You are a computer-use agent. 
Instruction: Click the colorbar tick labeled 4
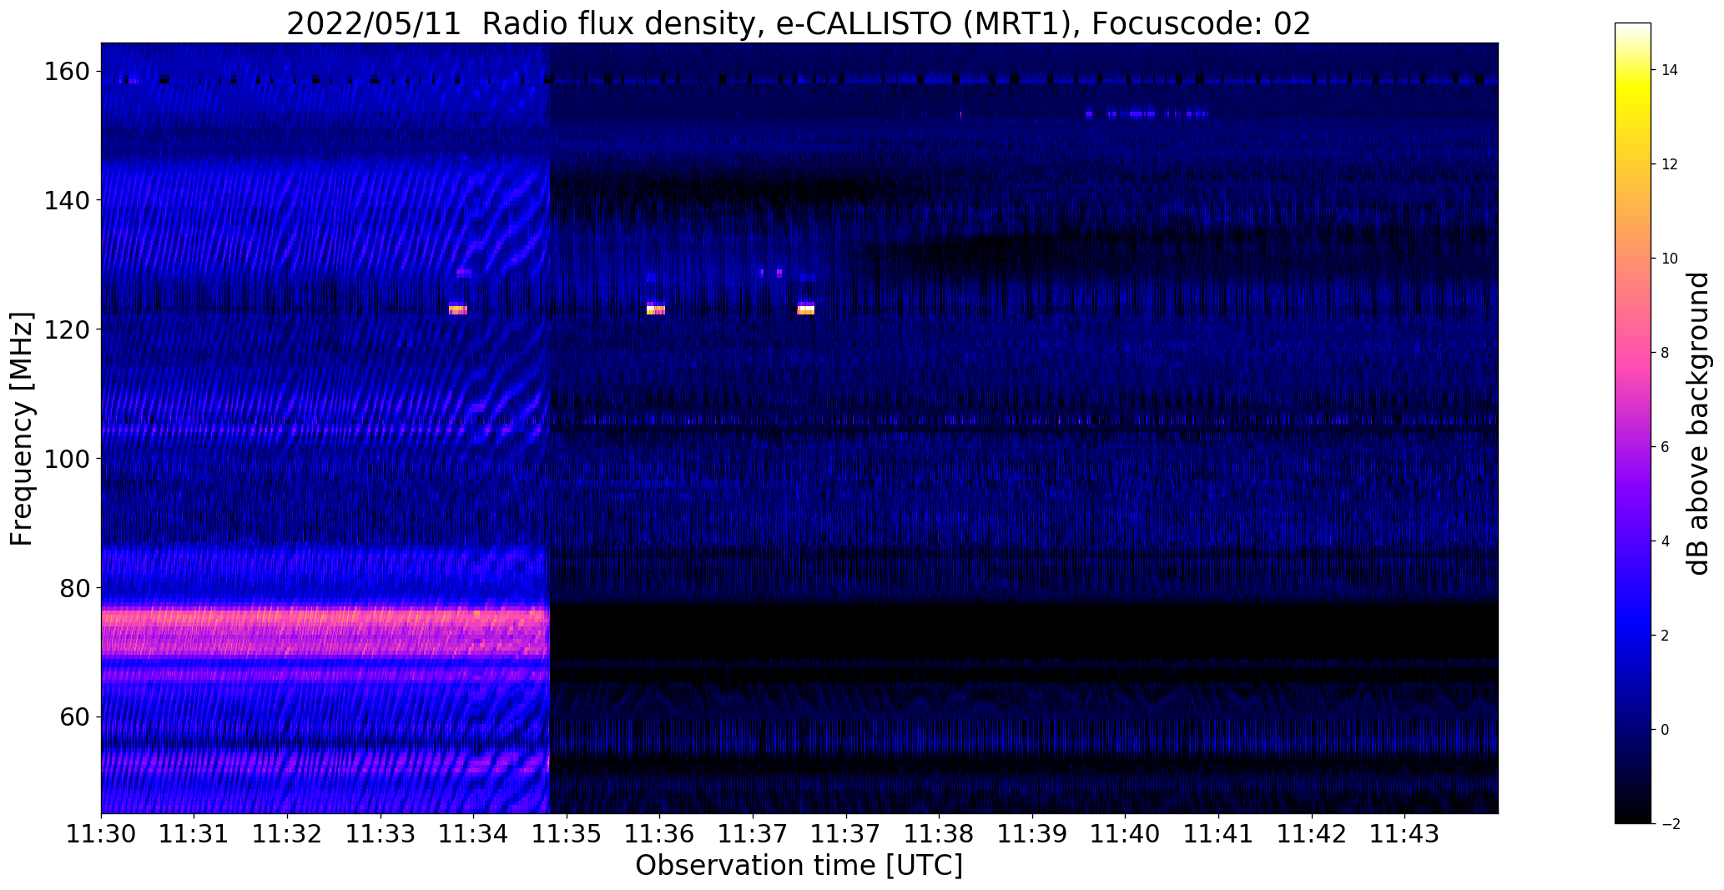click(1666, 541)
